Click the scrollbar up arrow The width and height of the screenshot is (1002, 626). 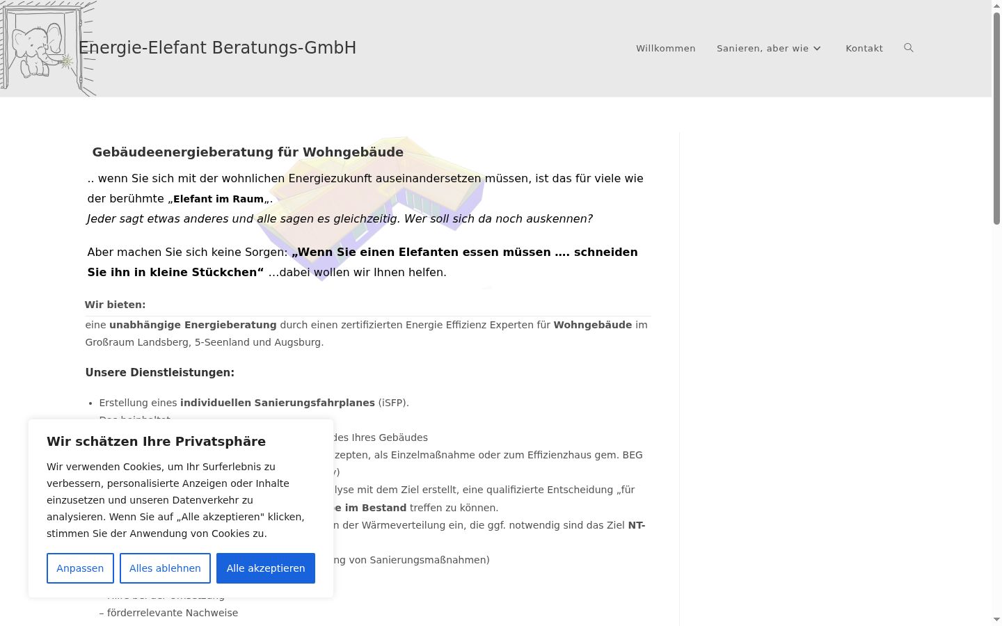click(996, 5)
